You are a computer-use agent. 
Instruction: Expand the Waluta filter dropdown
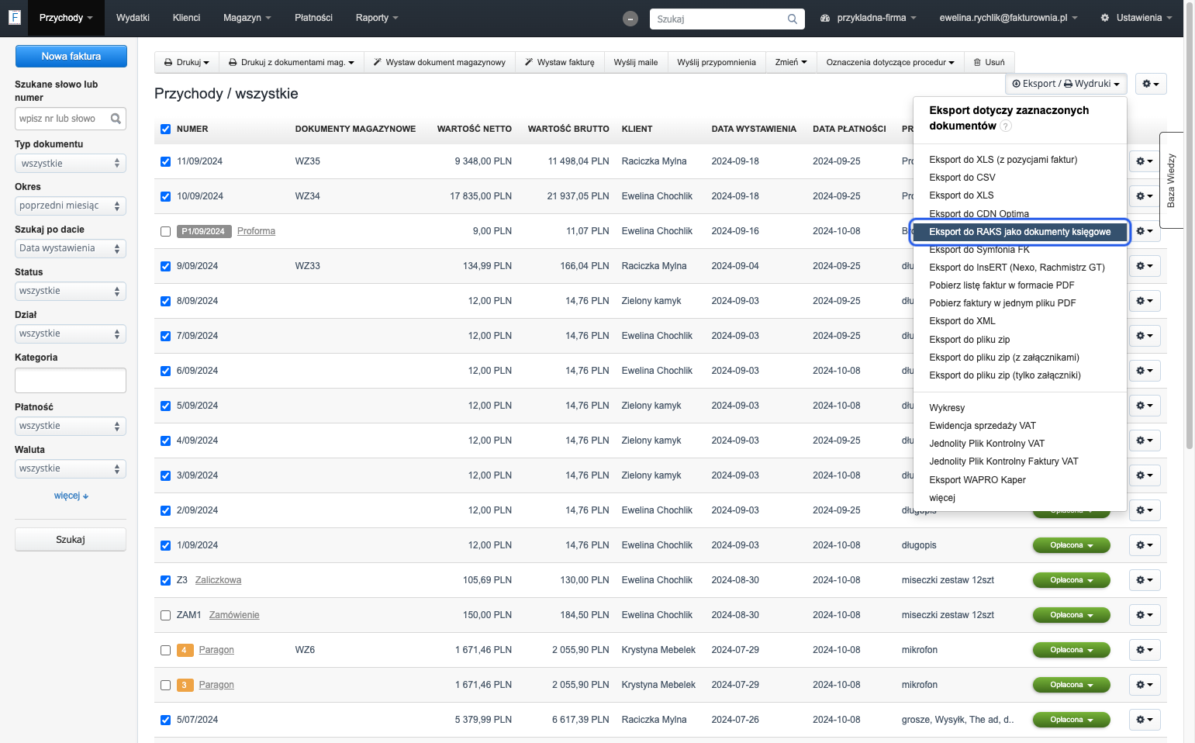[71, 468]
